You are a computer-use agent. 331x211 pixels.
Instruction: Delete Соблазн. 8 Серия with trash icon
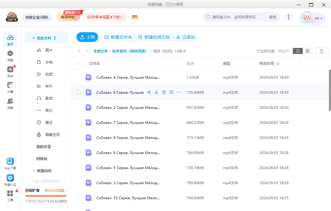coord(164,92)
